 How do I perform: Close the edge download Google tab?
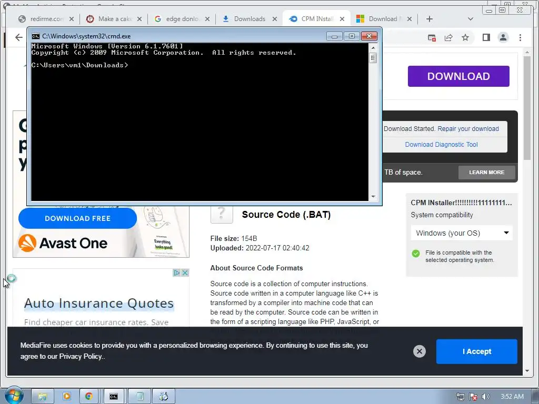coord(207,19)
